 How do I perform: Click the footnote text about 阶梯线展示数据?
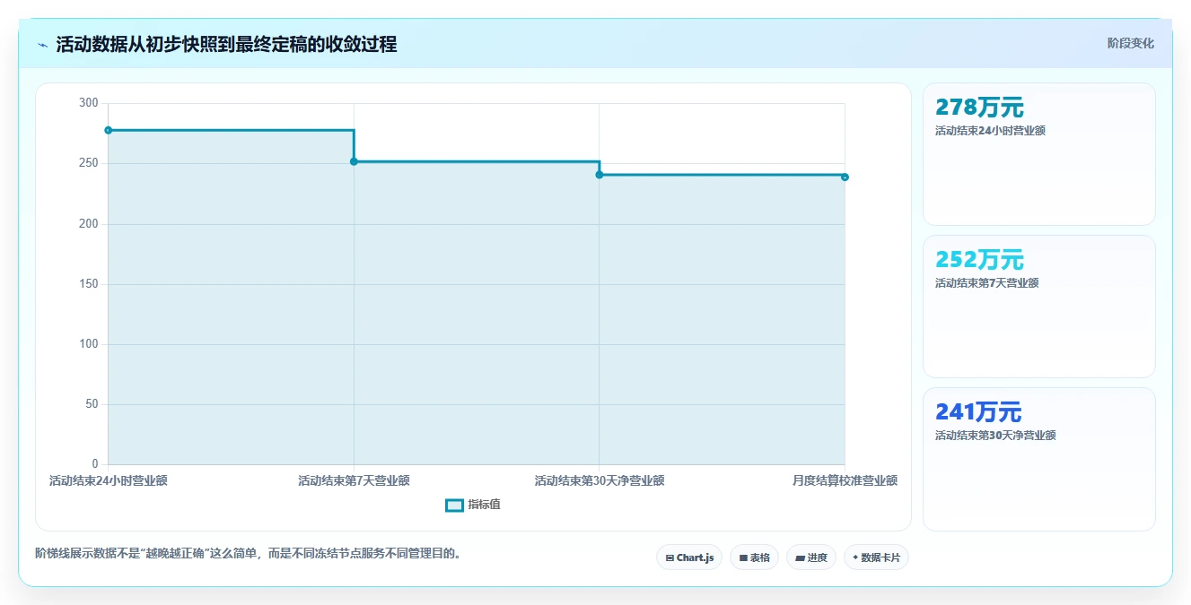(x=250, y=553)
